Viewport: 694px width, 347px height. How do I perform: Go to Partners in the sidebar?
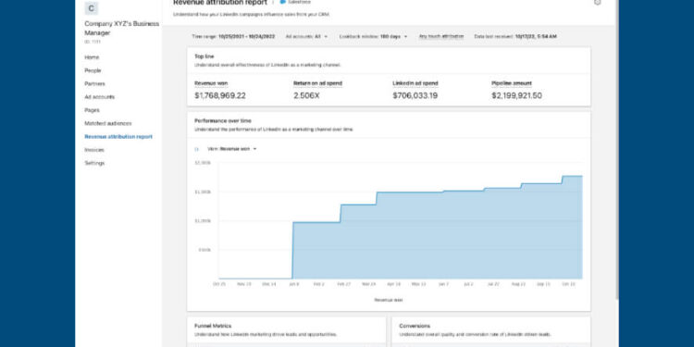coord(94,83)
